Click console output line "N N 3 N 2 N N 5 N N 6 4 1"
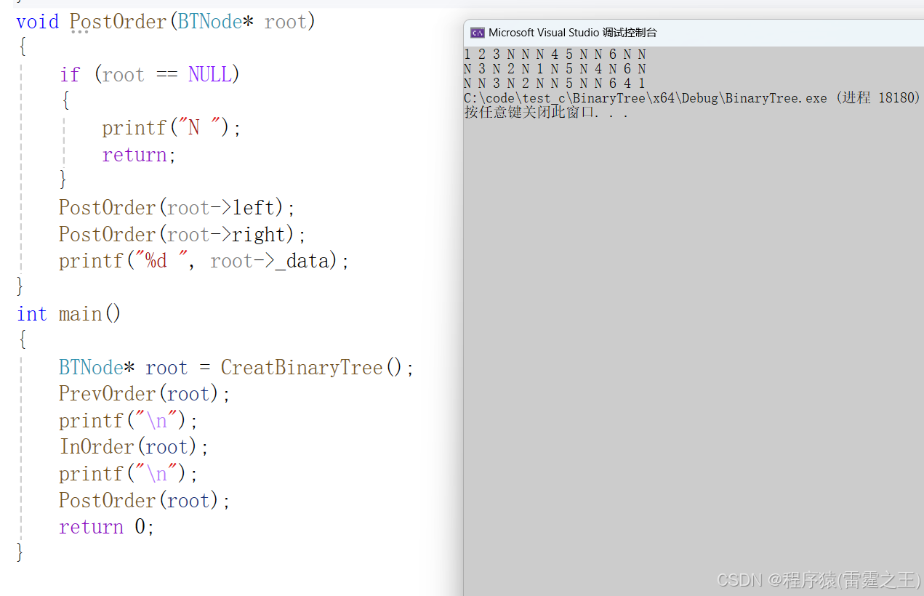 555,84
